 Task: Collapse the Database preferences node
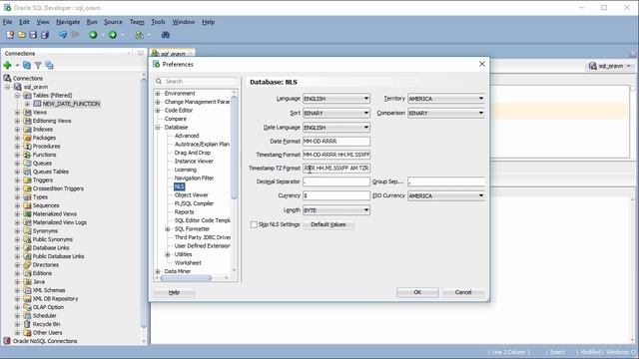pos(158,128)
